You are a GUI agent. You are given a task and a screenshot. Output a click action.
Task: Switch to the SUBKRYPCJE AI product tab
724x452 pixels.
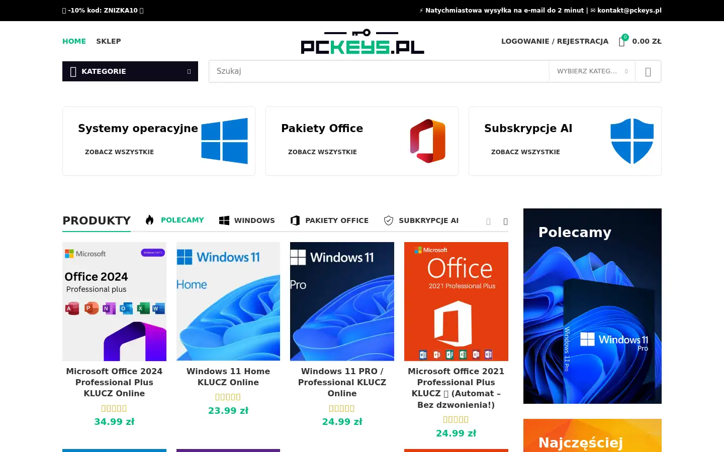(x=429, y=220)
